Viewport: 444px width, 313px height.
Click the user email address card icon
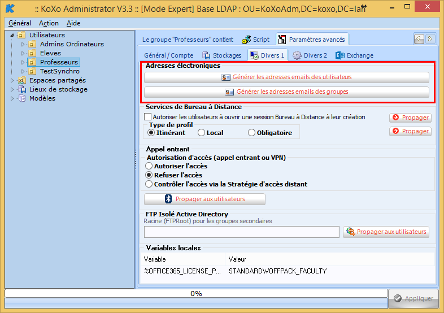pyautogui.click(x=226, y=77)
